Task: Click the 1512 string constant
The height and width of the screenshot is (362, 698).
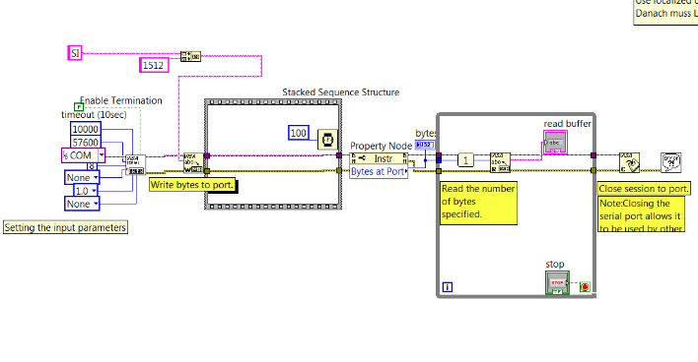Action: [x=154, y=65]
